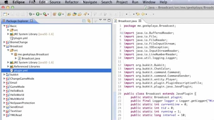Maximize the Package Explorer view

109,20
